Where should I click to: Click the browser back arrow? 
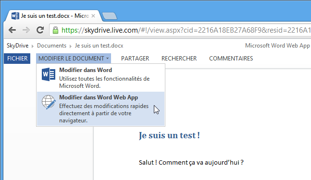pos(12,30)
